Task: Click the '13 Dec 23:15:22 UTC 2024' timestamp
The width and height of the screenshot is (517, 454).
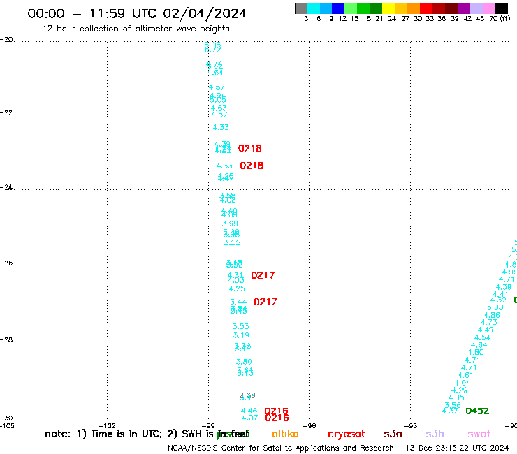Action: pyautogui.click(x=458, y=448)
